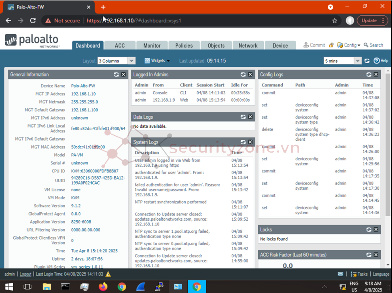Image resolution: width=392 pixels, height=293 pixels.
Task: Open the Config dropdown menu
Action: click(349, 45)
